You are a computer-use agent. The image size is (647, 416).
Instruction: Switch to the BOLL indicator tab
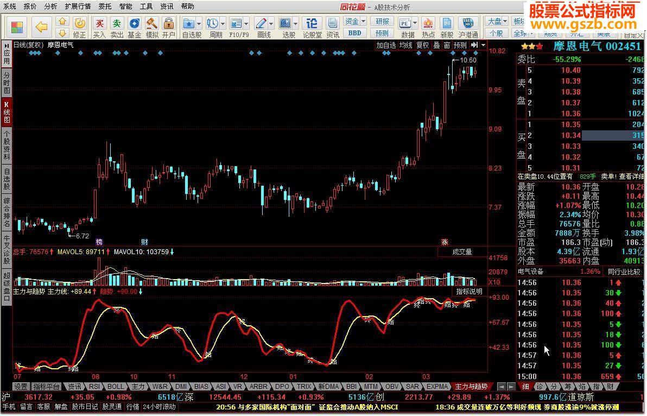pos(116,387)
